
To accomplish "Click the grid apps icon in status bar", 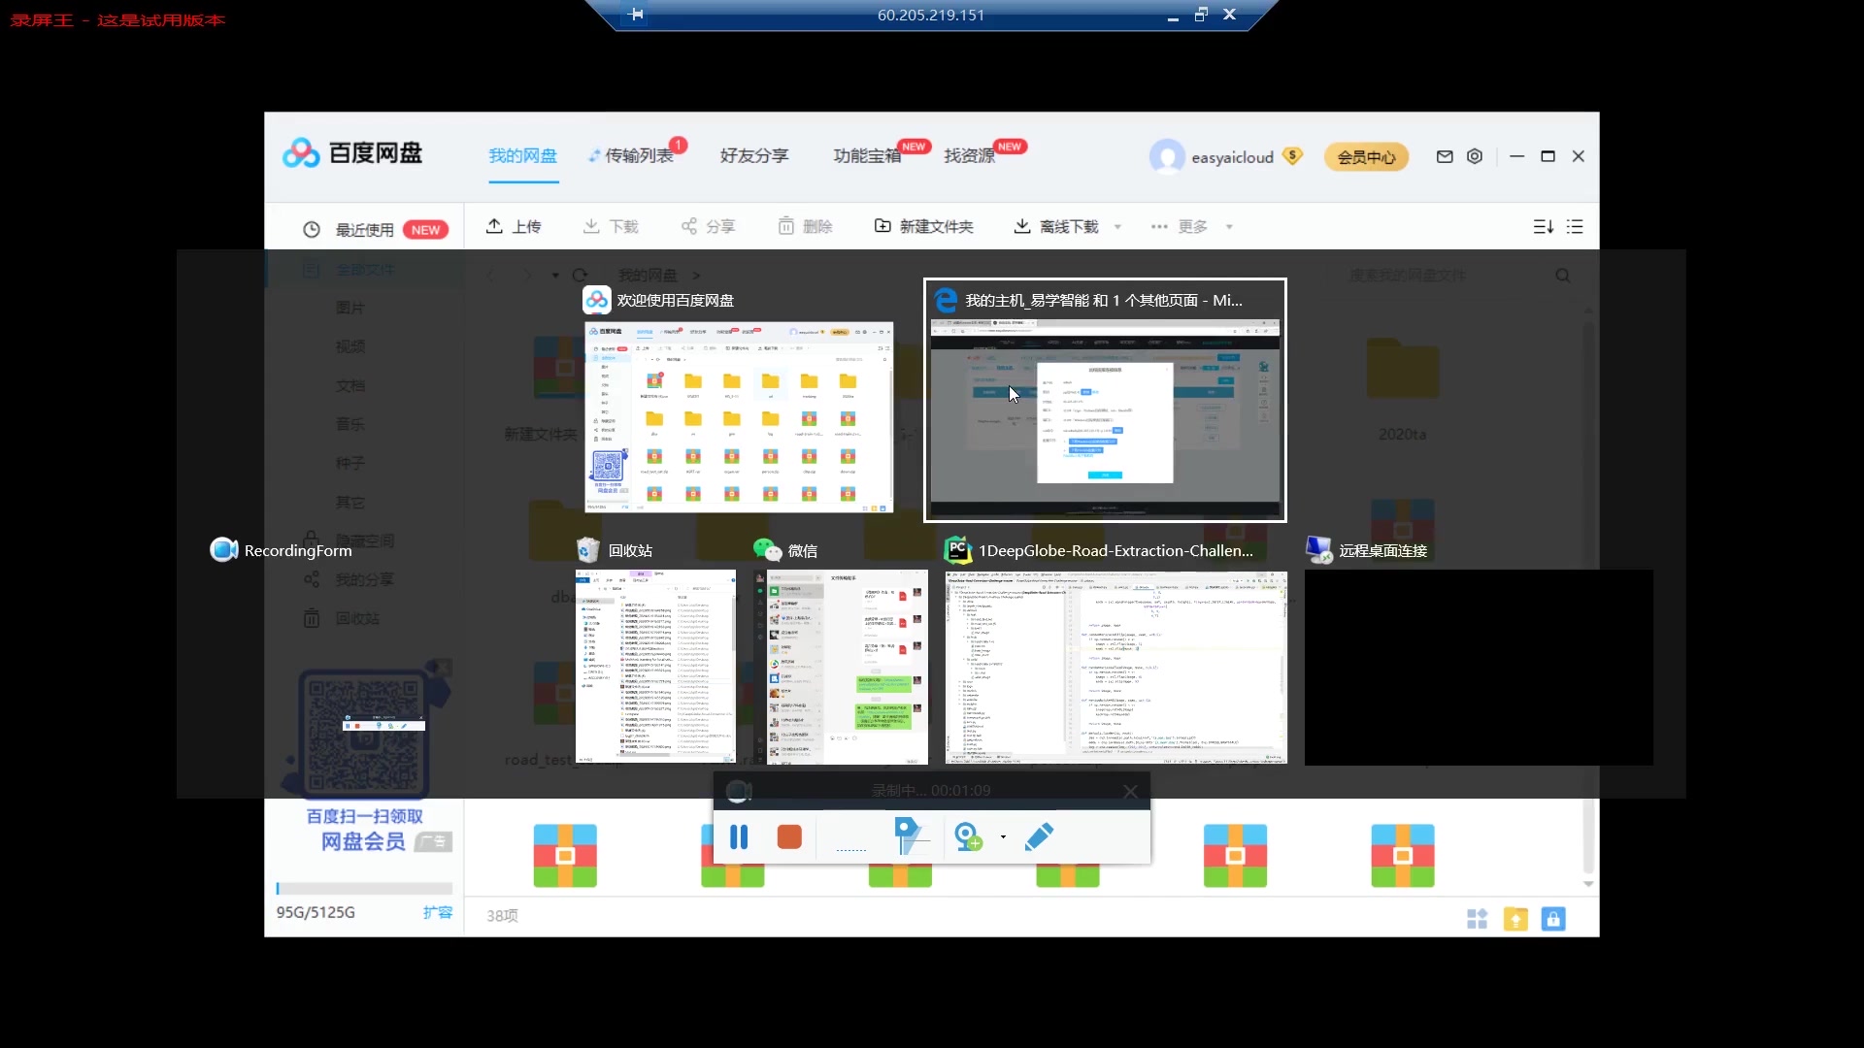I will tap(1478, 919).
